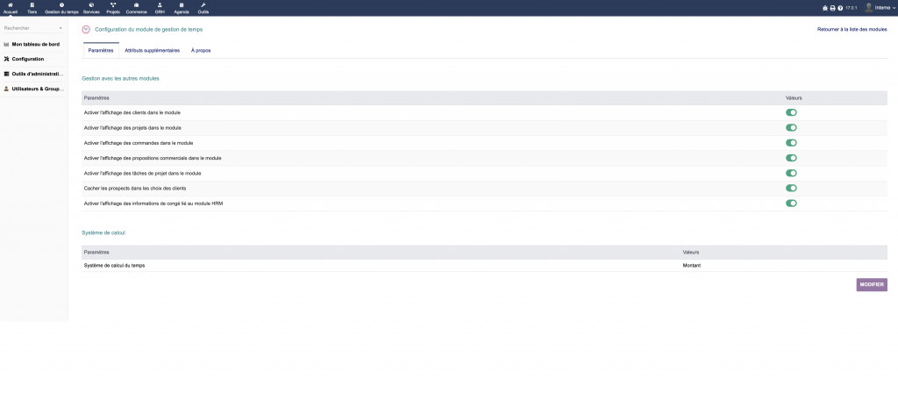Click the MODIFIER button
Viewport: 898px width, 393px height.
pos(872,285)
